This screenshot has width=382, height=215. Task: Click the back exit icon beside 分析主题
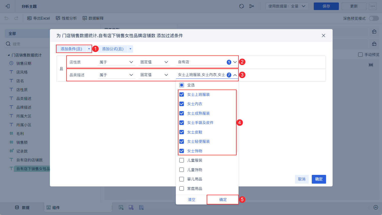point(8,6)
